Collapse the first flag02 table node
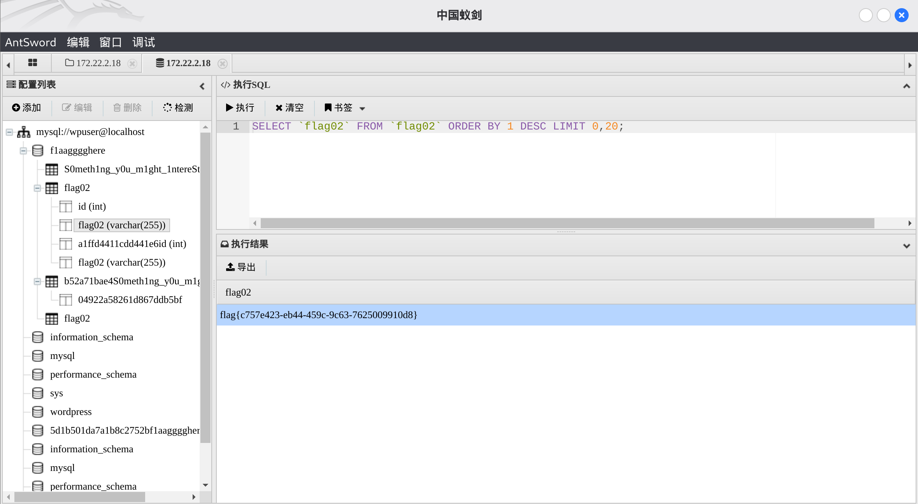Image resolution: width=918 pixels, height=504 pixels. tap(37, 188)
